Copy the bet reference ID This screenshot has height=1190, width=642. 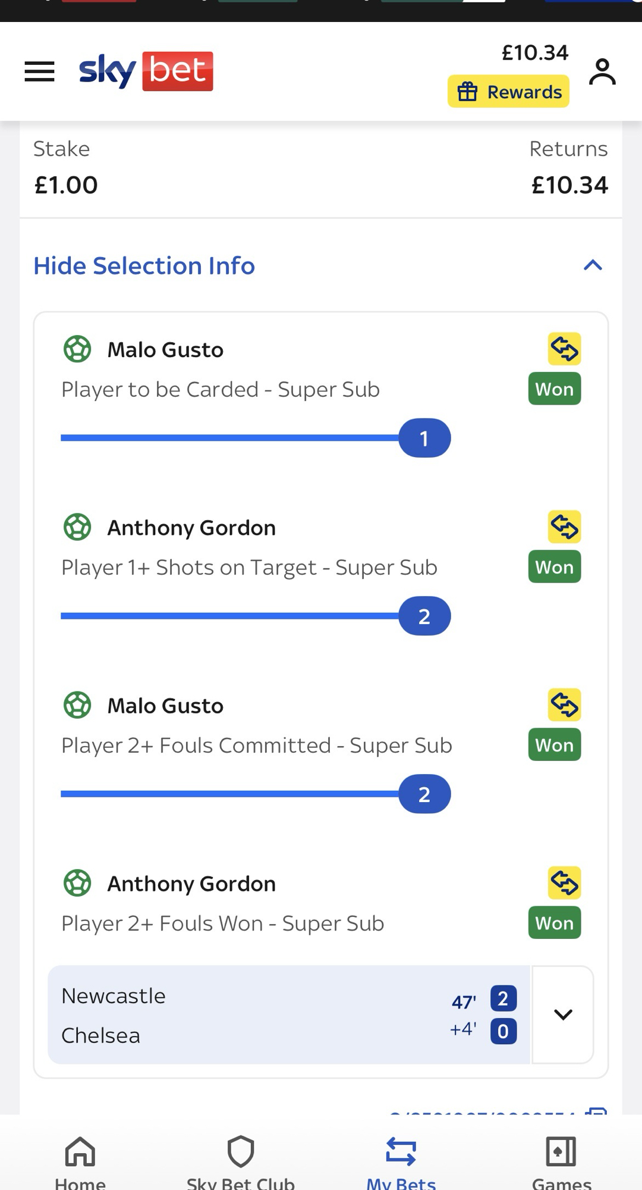tap(596, 1110)
